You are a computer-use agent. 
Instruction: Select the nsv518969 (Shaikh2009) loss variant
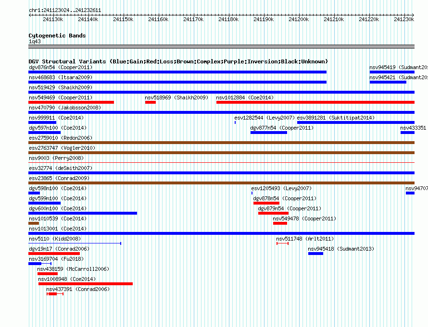coord(151,102)
